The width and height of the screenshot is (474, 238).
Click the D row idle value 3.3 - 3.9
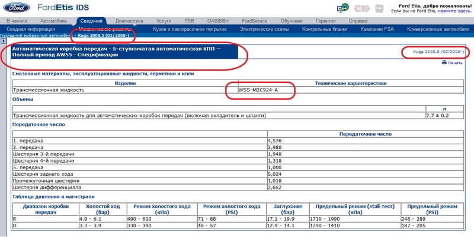pyautogui.click(x=91, y=226)
